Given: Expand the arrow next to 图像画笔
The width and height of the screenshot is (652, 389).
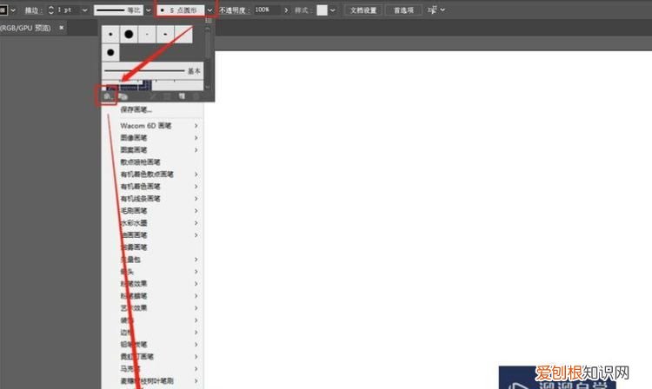Looking at the screenshot, I should pyautogui.click(x=196, y=137).
